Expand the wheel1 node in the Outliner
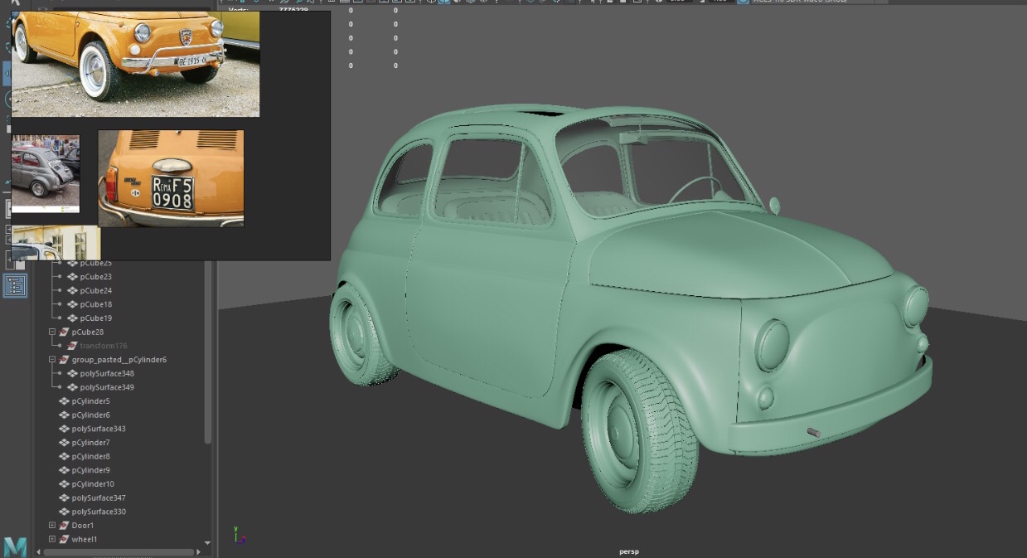The width and height of the screenshot is (1027, 558). [x=51, y=539]
